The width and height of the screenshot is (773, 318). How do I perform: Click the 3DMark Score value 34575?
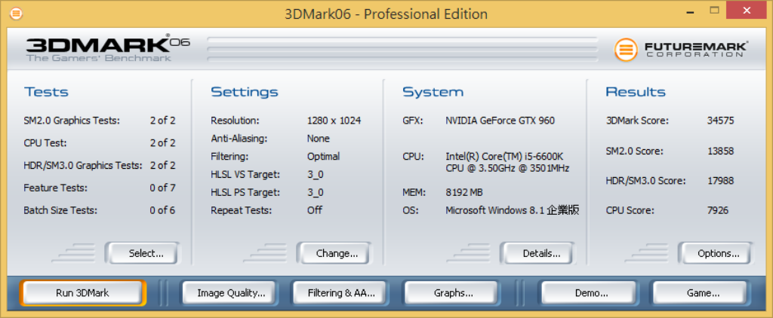pyautogui.click(x=720, y=121)
